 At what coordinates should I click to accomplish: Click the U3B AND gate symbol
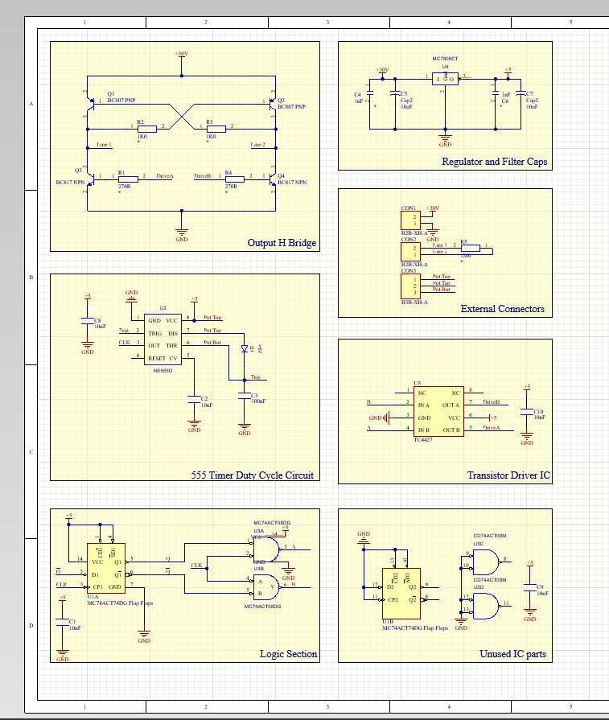[269, 586]
